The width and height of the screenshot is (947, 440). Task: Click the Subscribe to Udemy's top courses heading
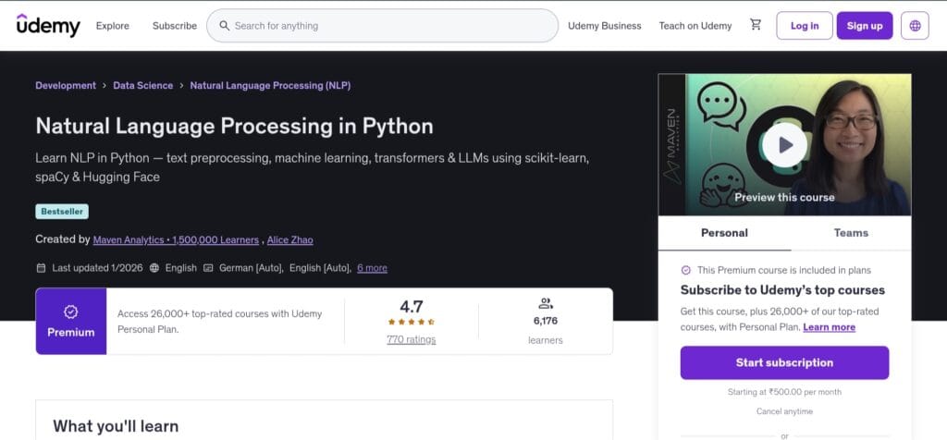pos(782,290)
